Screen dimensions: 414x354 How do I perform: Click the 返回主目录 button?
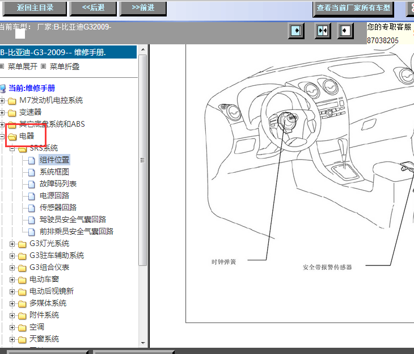pyautogui.click(x=35, y=8)
